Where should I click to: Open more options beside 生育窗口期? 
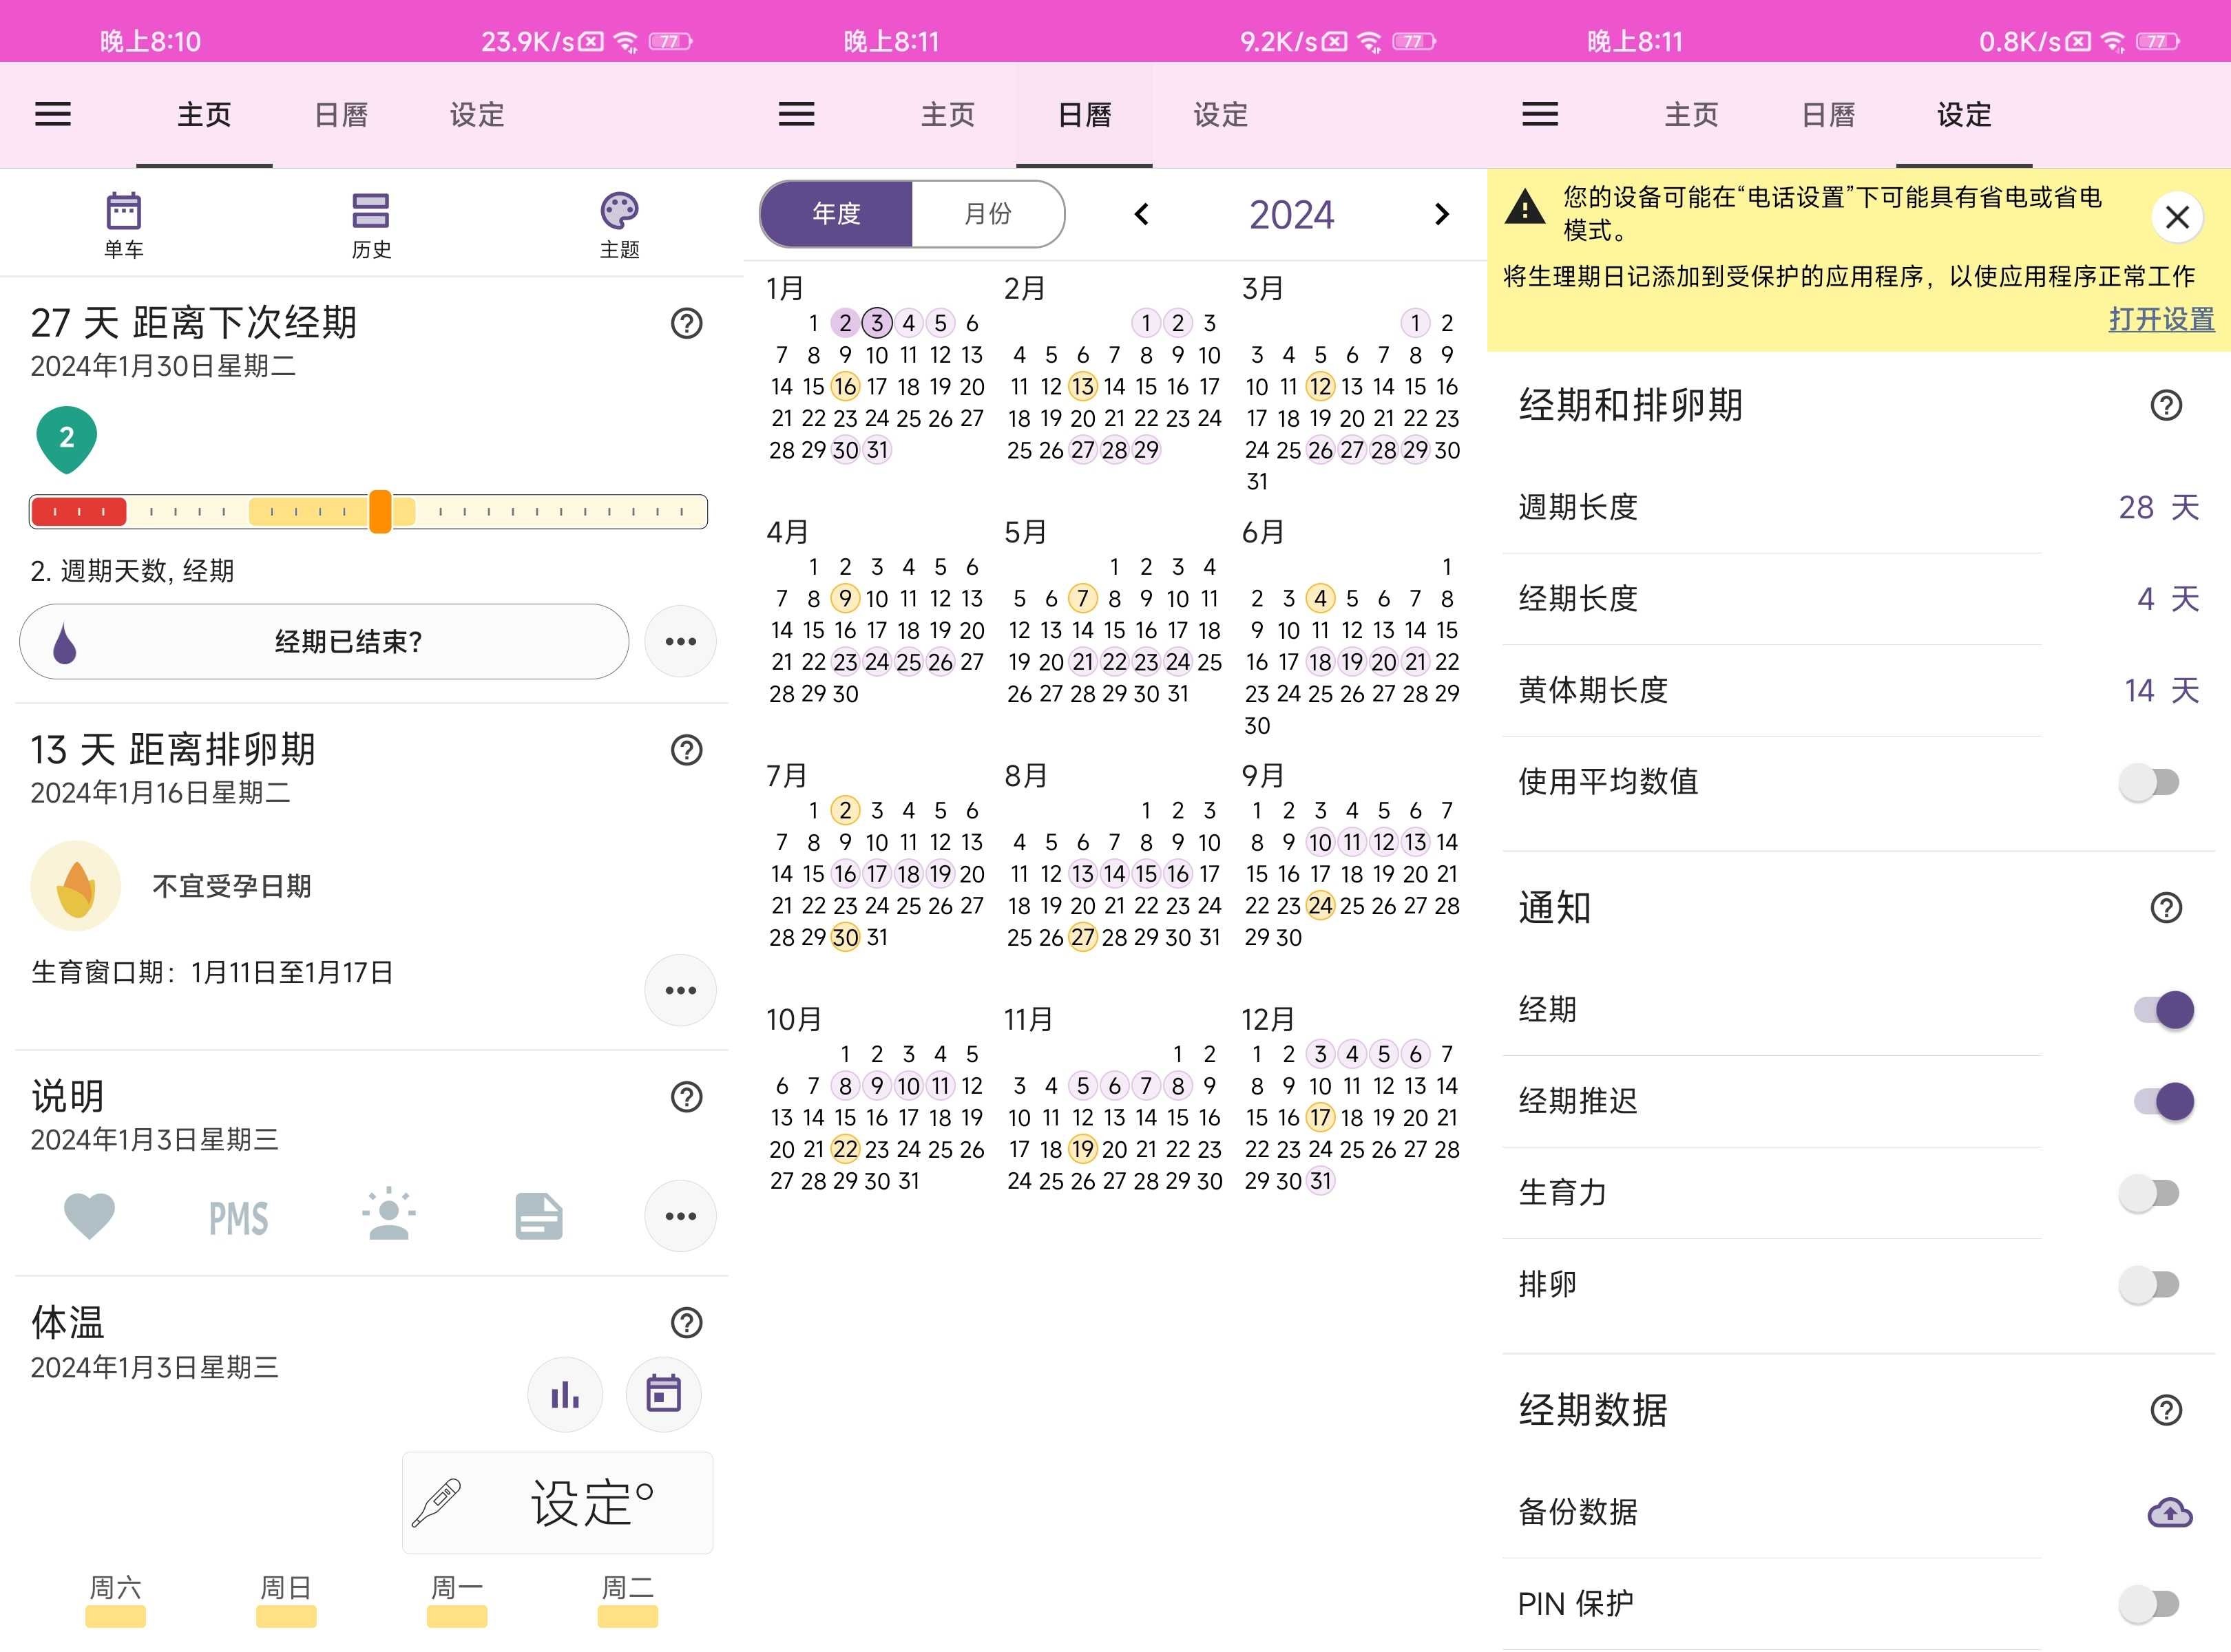680,990
